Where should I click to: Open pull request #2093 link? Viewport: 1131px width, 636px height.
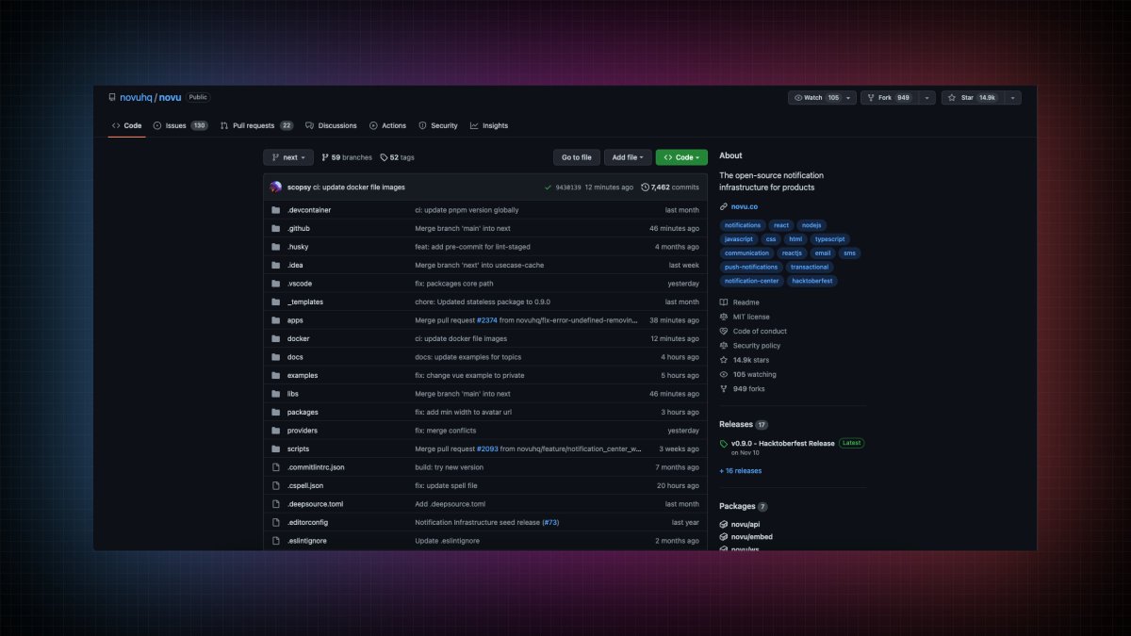[486, 448]
